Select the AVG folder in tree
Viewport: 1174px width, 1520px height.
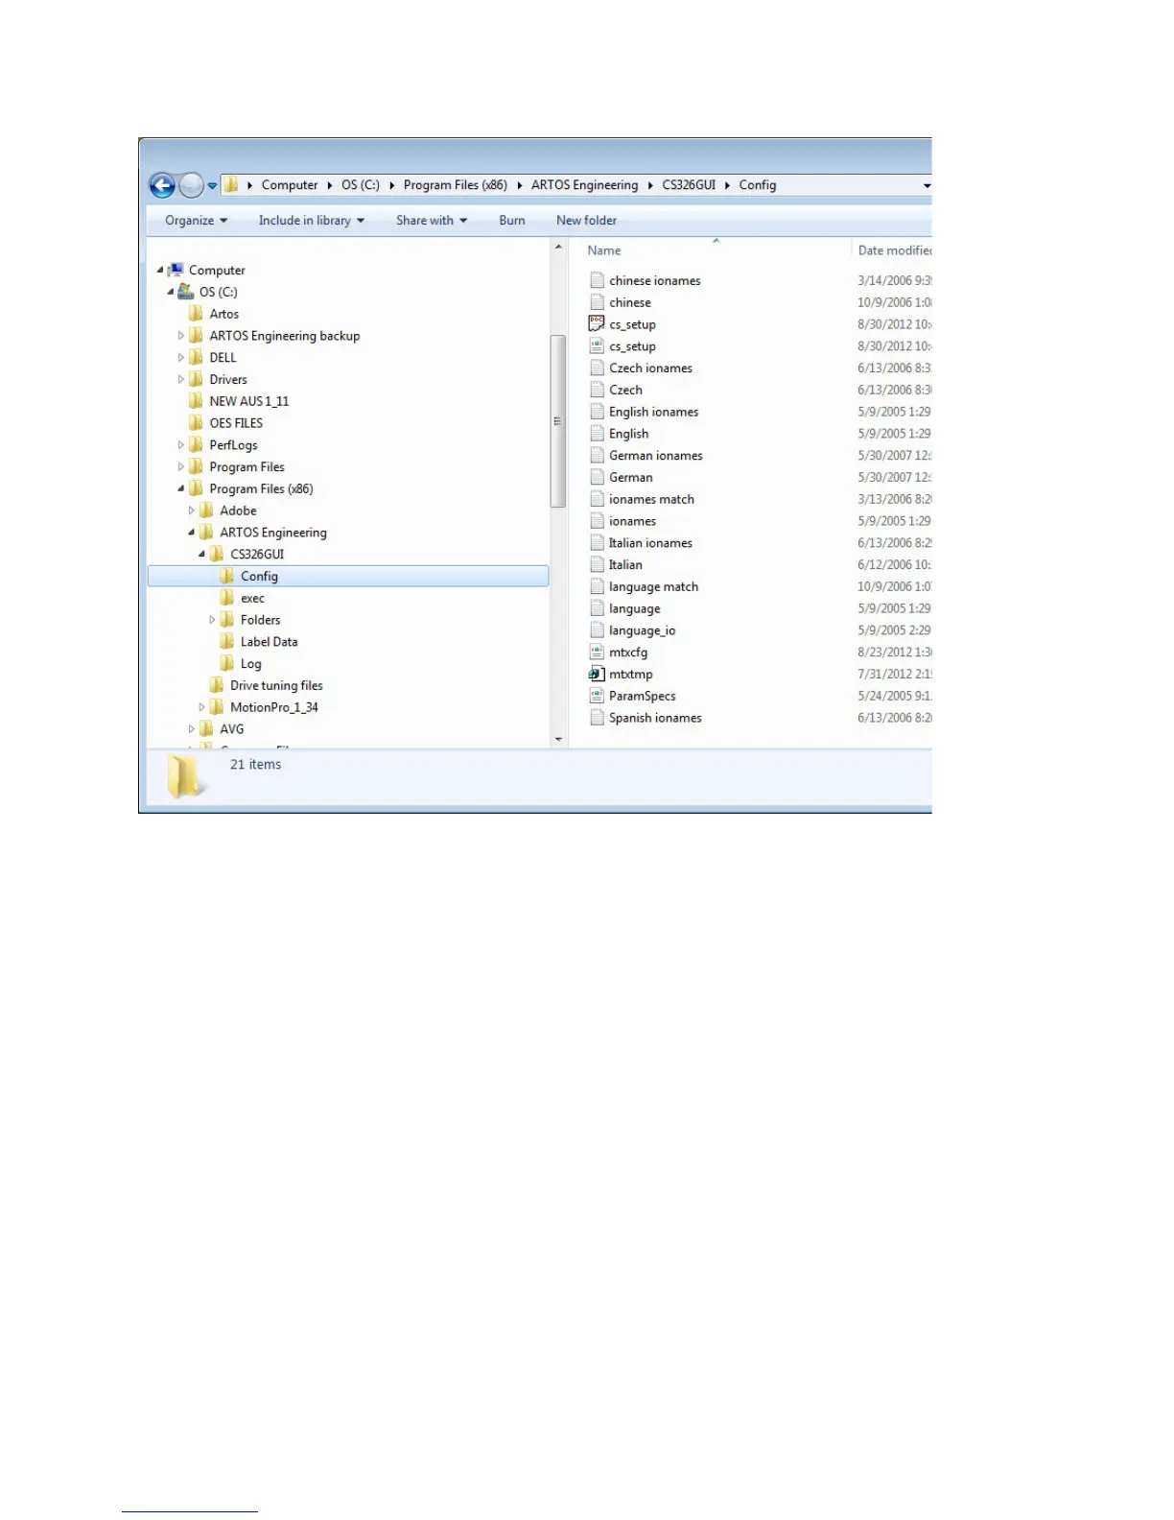pos(231,729)
